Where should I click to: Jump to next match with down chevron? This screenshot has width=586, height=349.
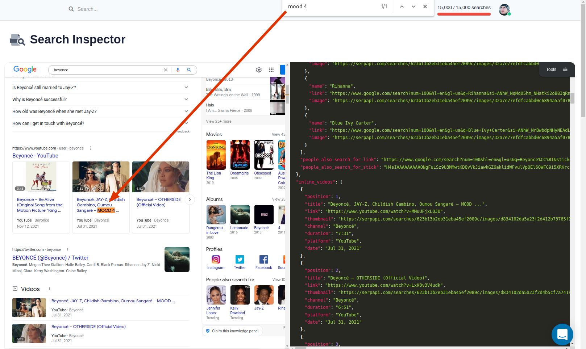click(413, 6)
